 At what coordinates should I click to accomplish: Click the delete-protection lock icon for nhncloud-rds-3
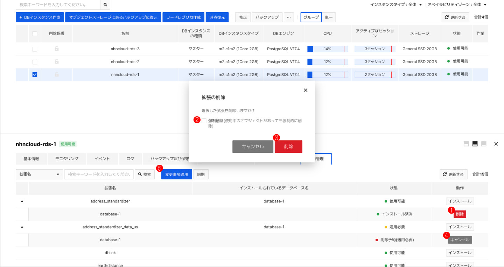[57, 49]
